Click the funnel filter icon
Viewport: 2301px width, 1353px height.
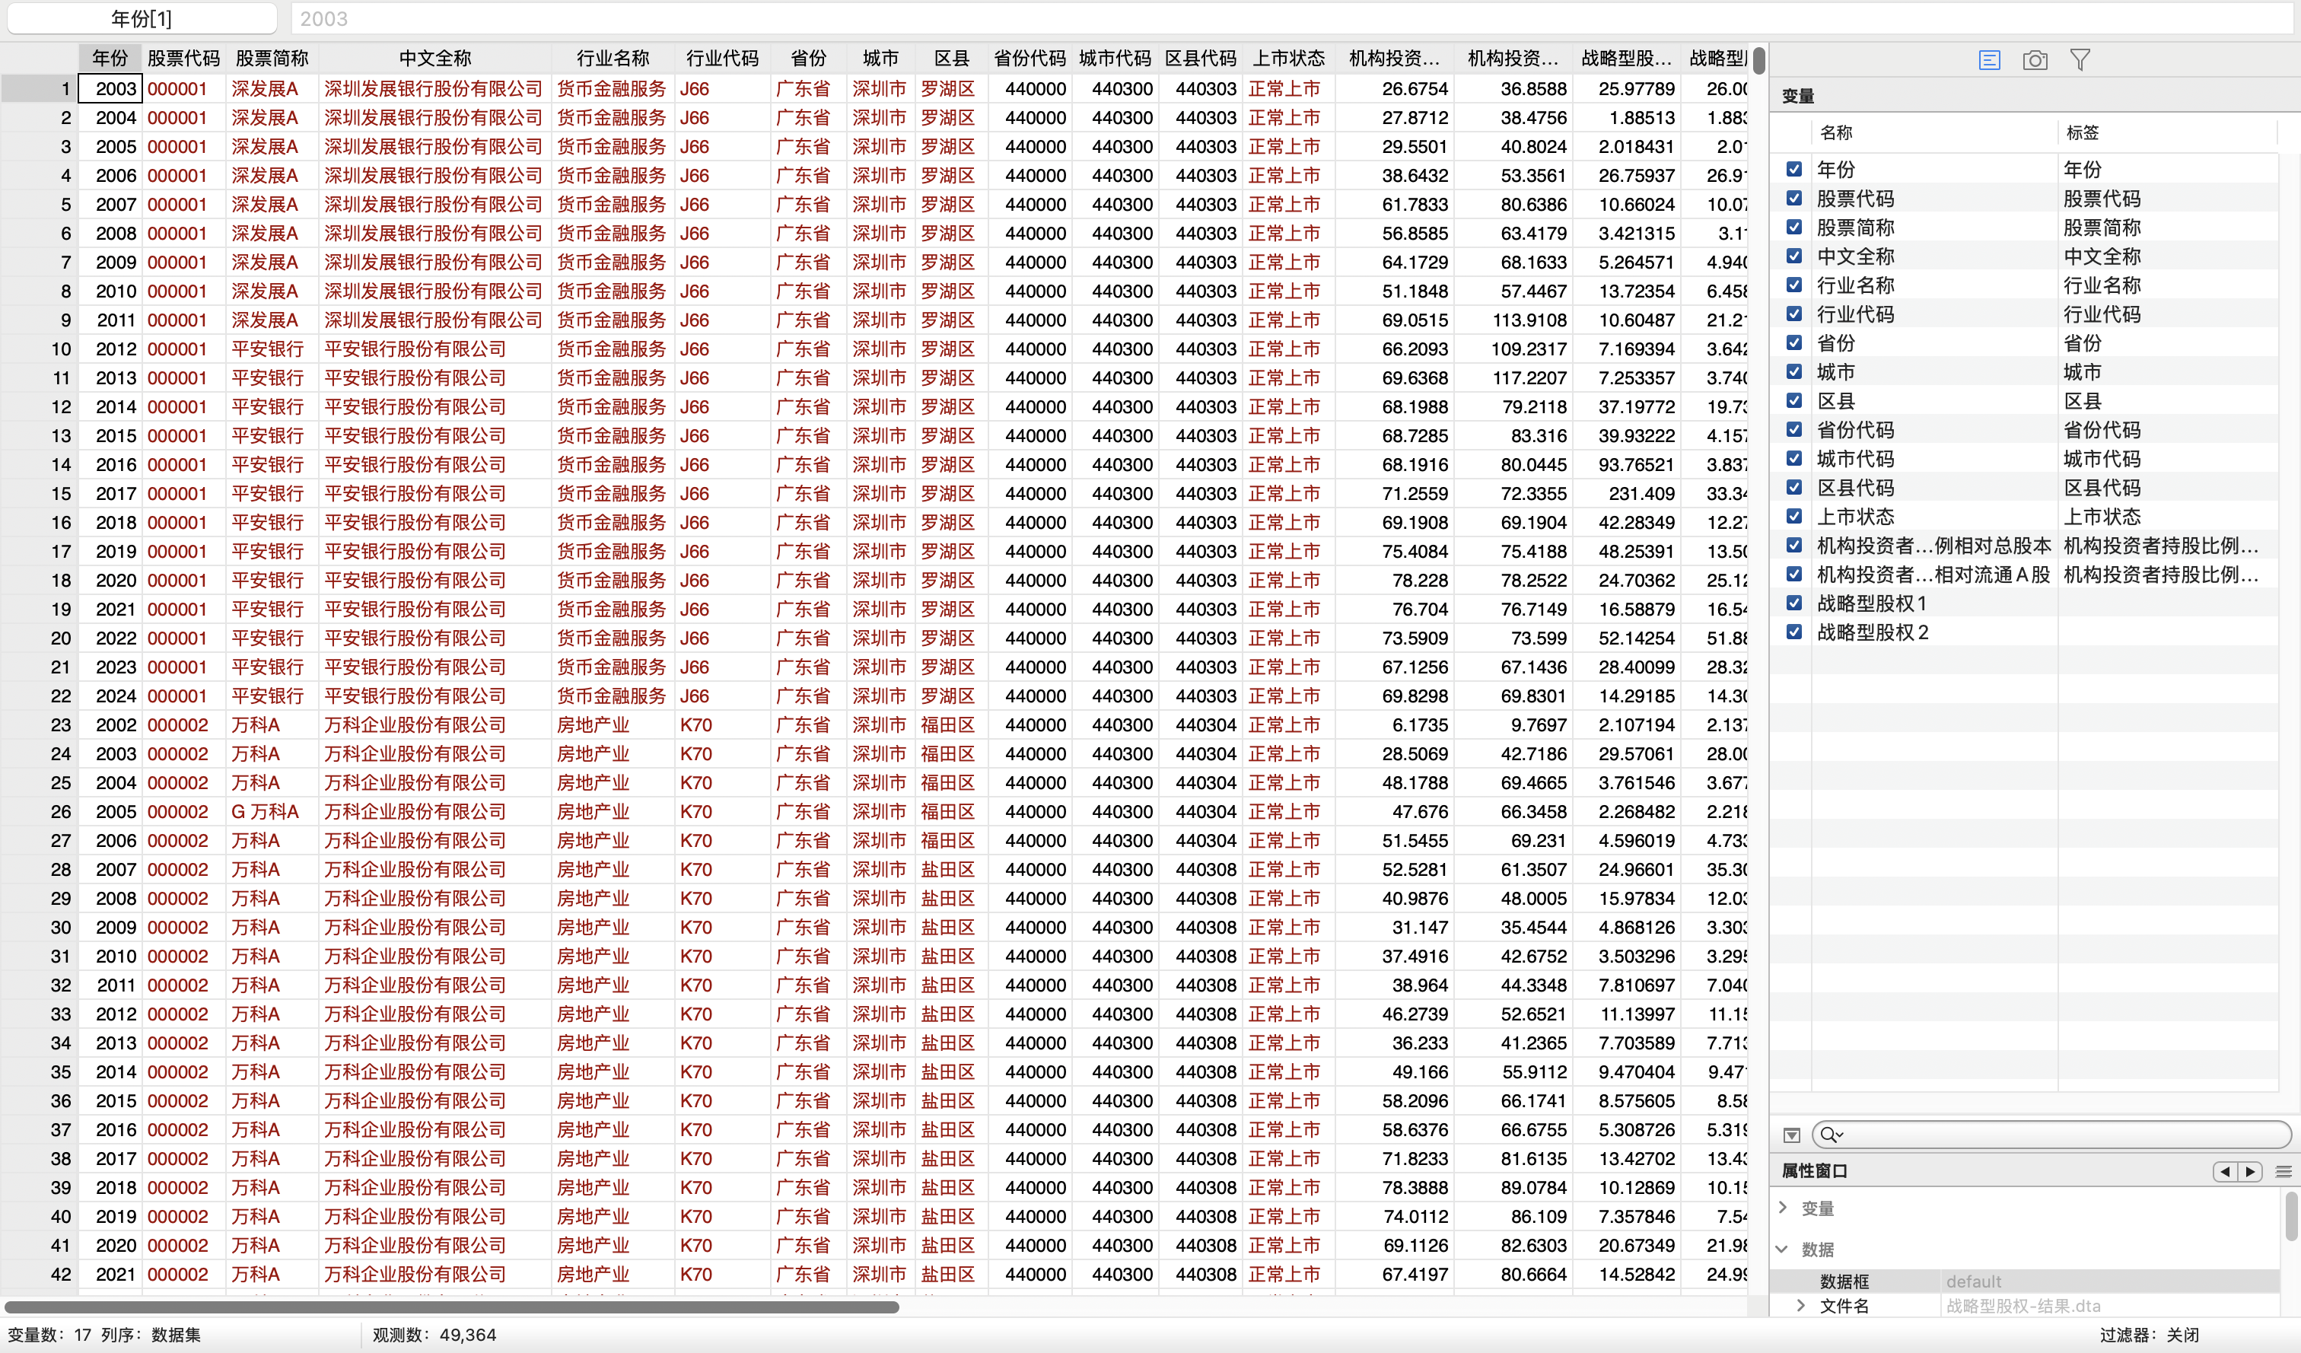click(x=2079, y=60)
